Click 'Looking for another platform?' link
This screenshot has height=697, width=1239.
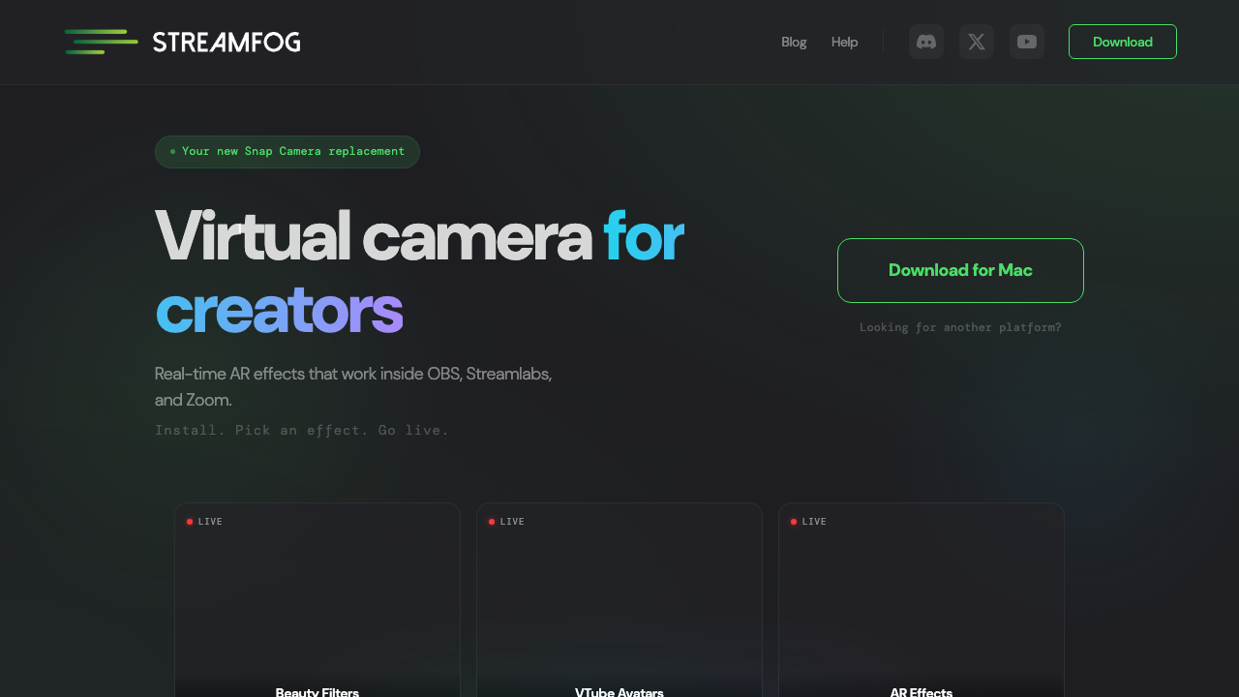click(960, 327)
